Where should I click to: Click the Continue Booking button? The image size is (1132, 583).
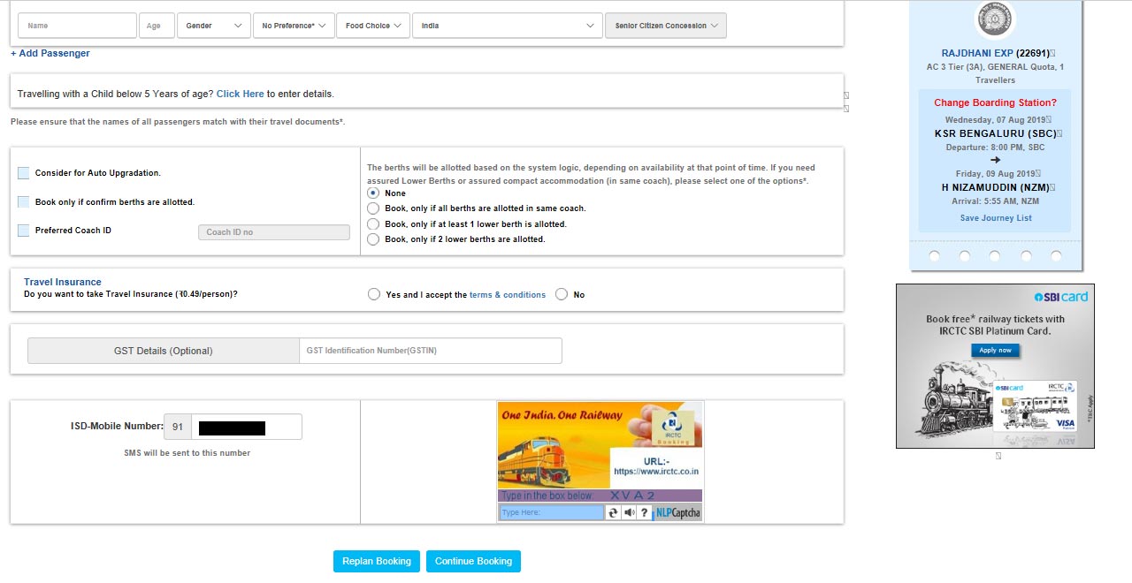pos(473,561)
